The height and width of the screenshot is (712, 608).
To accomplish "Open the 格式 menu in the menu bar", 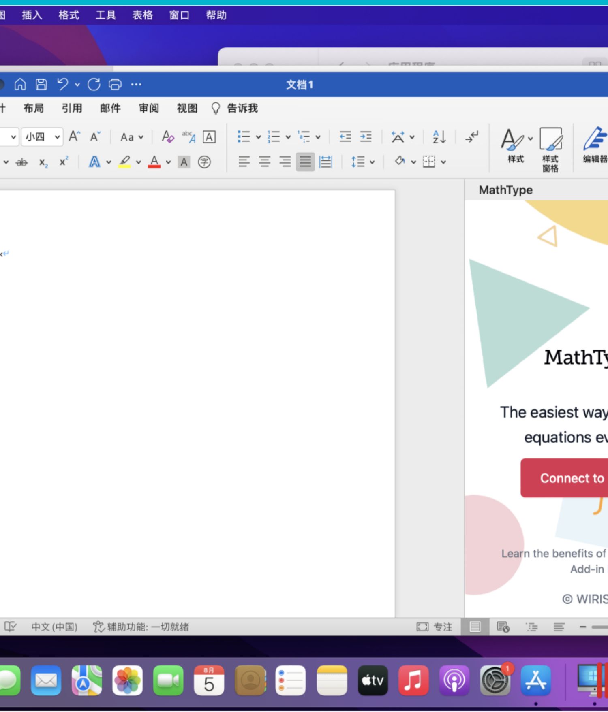I will click(x=69, y=15).
